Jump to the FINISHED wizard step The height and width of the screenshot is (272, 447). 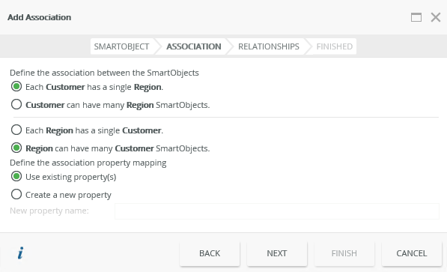pos(335,46)
